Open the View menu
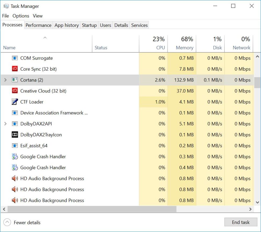This screenshot has height=232, width=261. [x=37, y=16]
